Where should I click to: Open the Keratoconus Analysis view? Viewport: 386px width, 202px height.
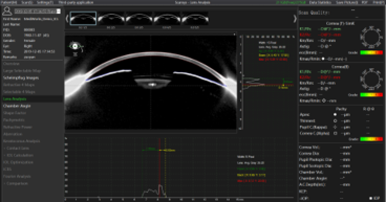(22, 141)
